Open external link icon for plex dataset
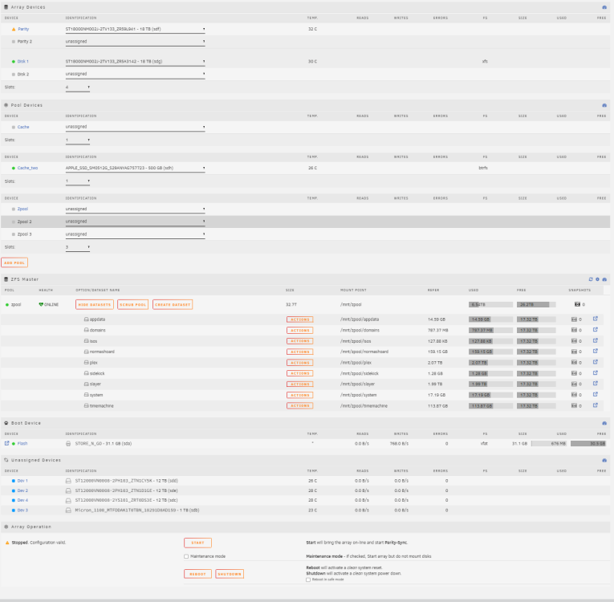This screenshot has height=602, width=614. pyautogui.click(x=596, y=362)
